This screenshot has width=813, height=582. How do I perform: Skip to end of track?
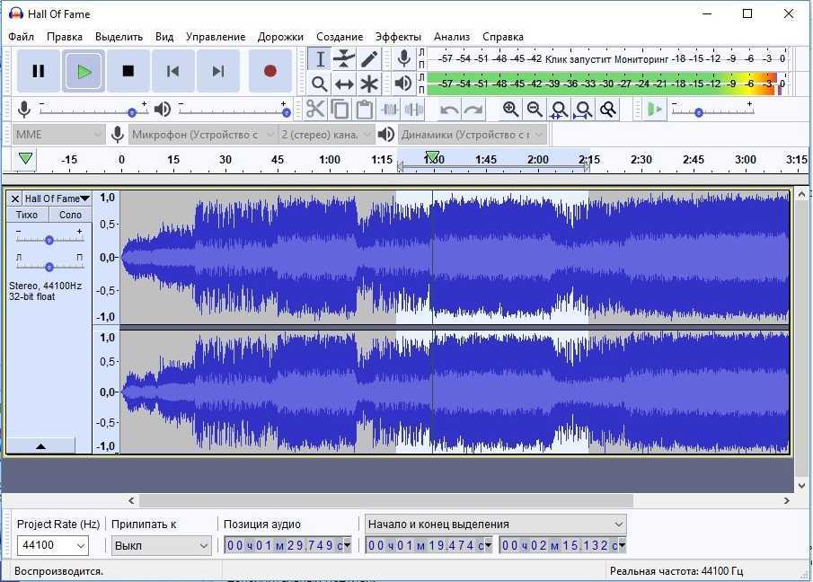coord(218,71)
